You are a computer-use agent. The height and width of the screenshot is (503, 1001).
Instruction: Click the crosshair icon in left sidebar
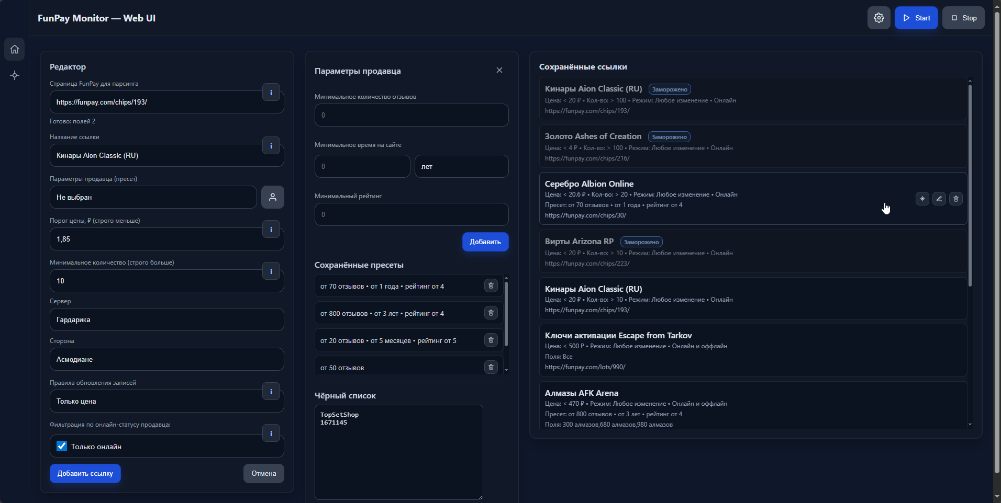[x=15, y=75]
